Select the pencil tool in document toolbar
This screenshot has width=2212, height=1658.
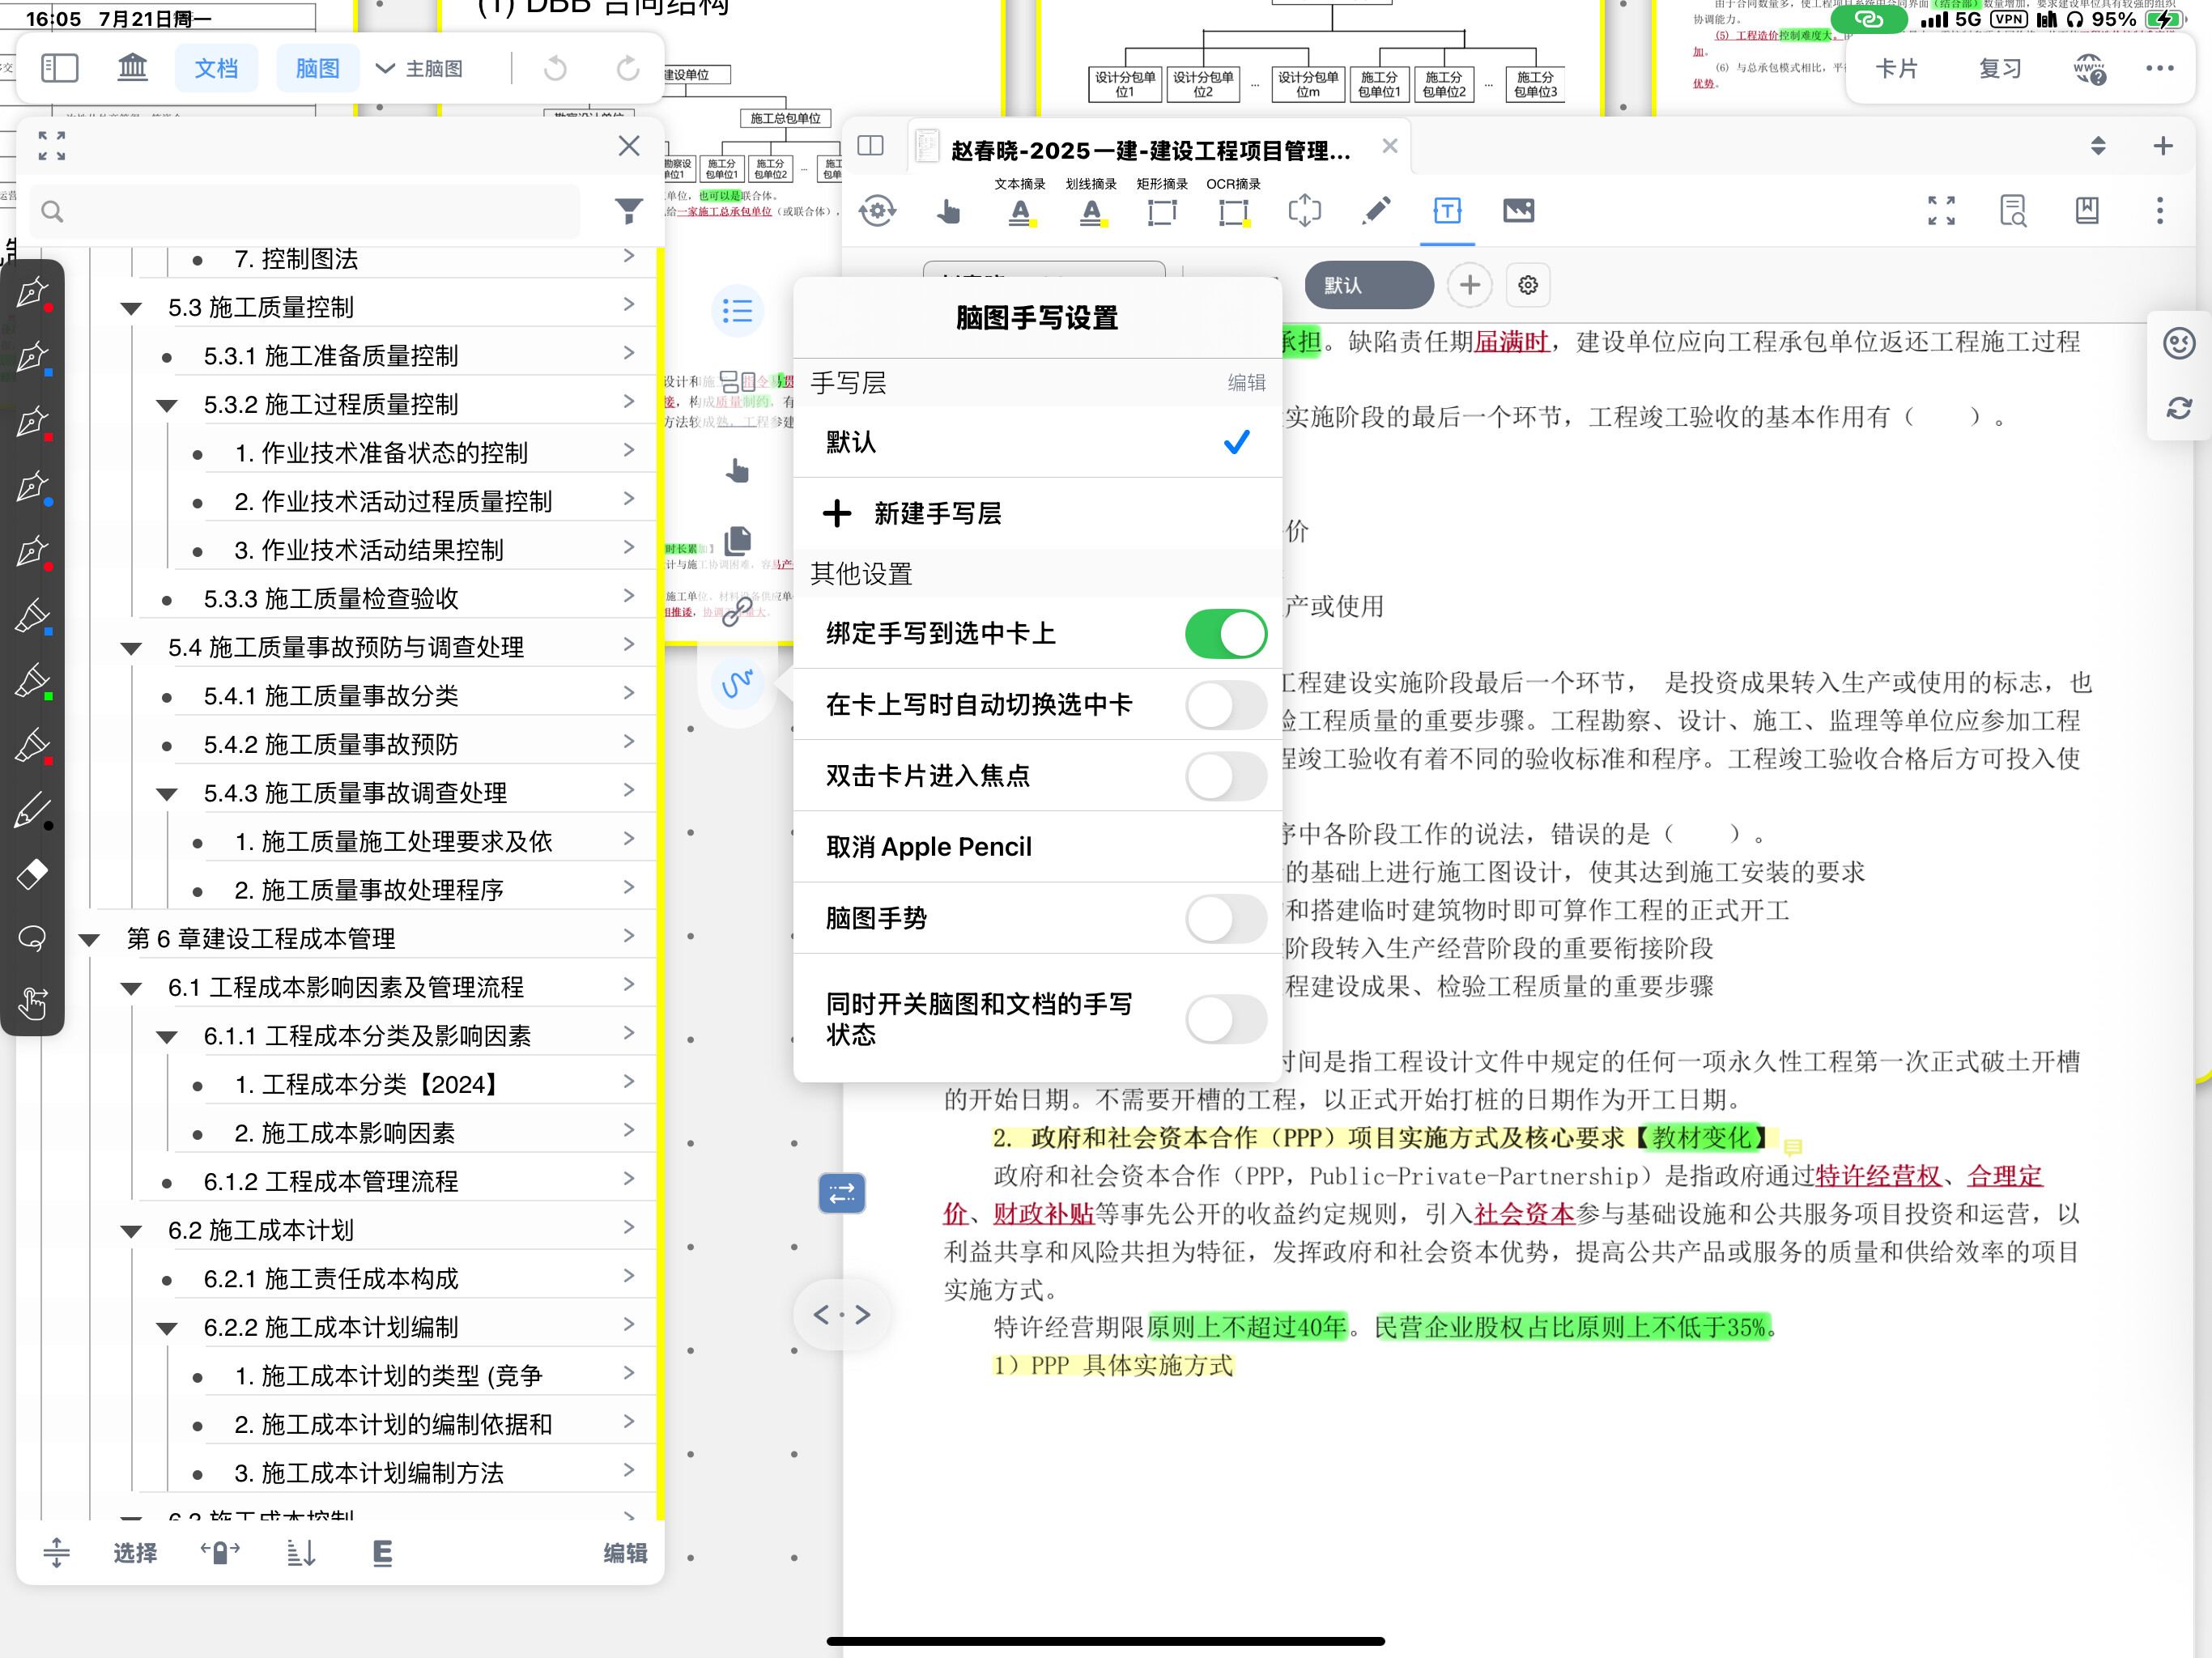coord(1377,210)
